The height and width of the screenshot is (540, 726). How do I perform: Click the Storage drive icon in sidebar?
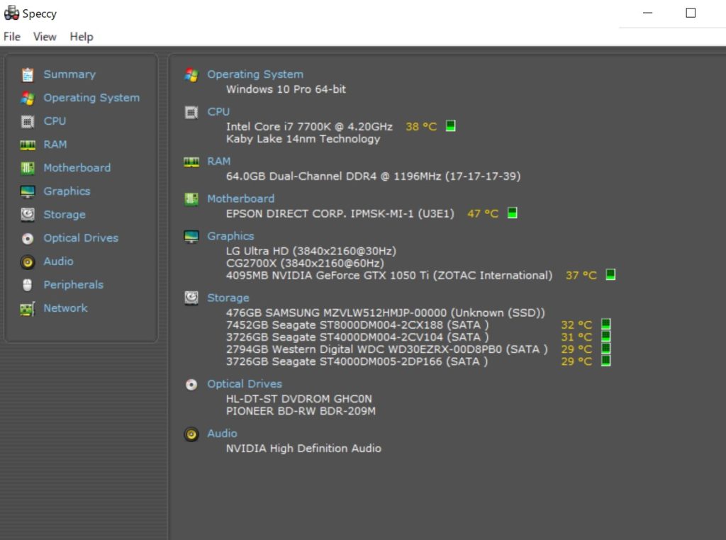(x=28, y=215)
